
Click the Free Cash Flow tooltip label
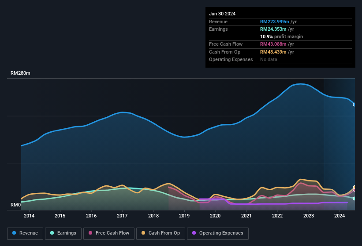pyautogui.click(x=226, y=44)
